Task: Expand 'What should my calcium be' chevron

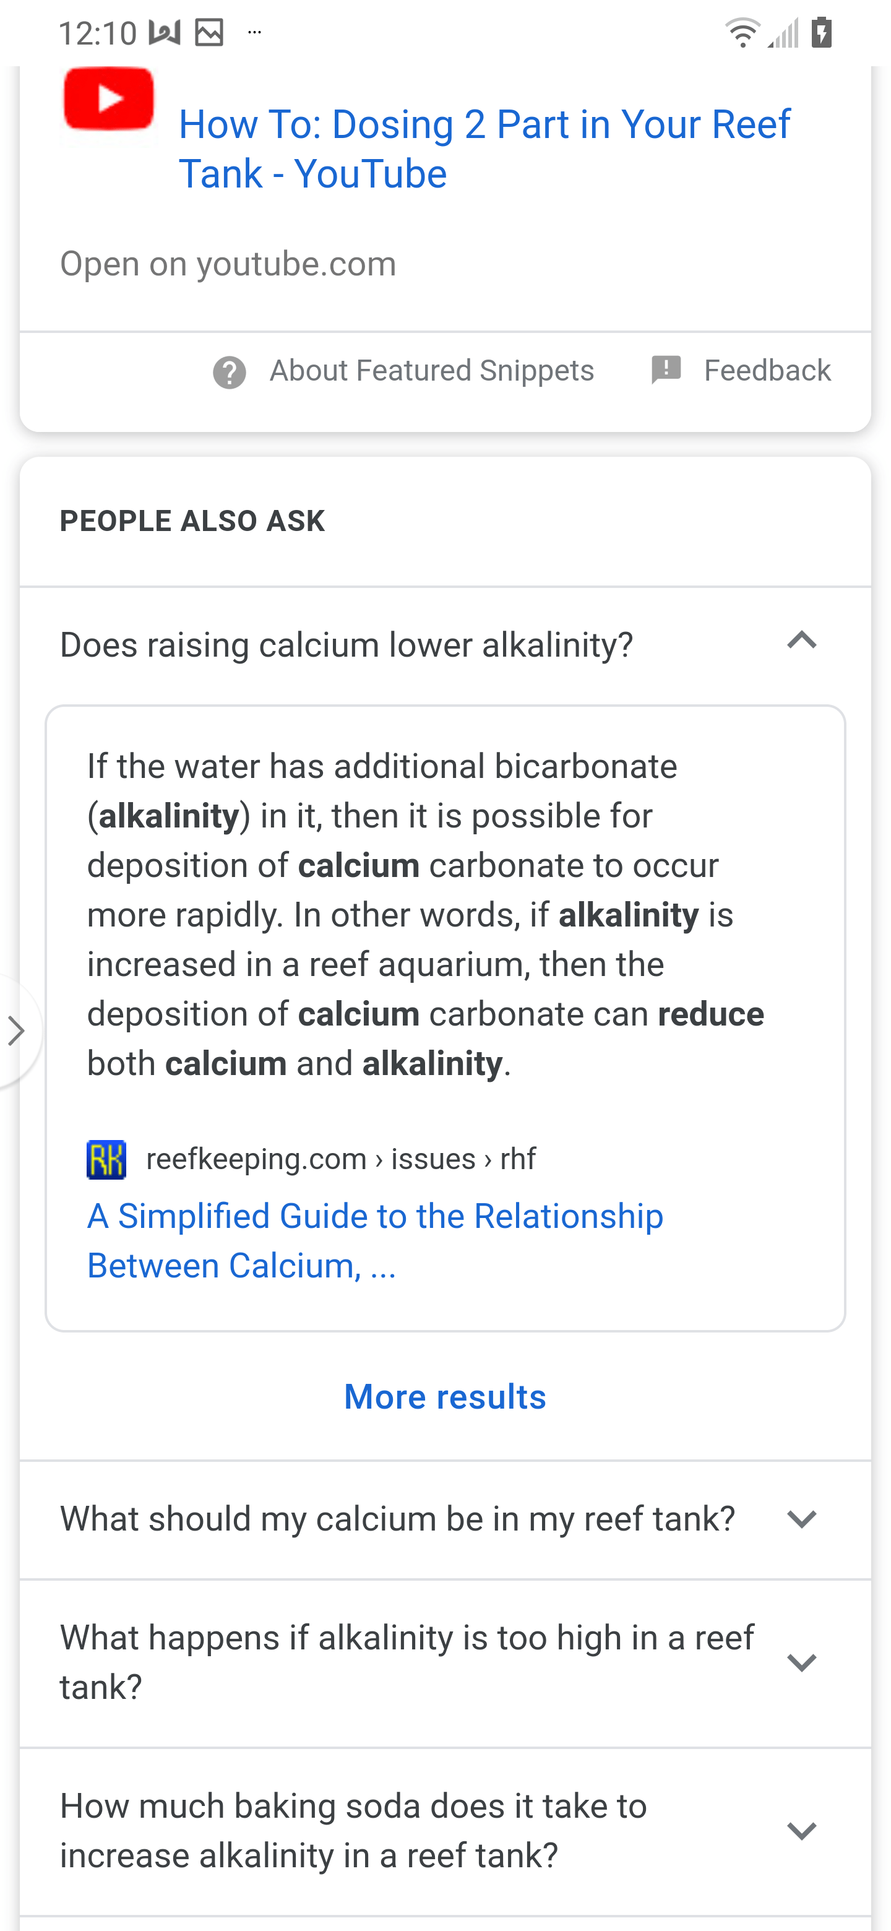Action: tap(801, 1519)
